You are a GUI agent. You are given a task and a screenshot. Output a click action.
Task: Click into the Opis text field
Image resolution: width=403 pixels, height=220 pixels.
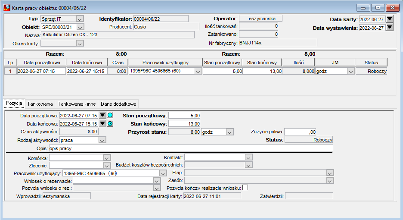[x=191, y=148]
